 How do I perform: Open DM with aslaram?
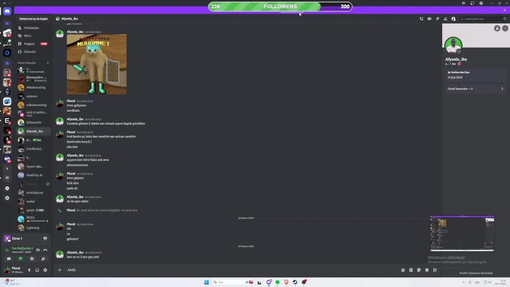tap(34, 96)
